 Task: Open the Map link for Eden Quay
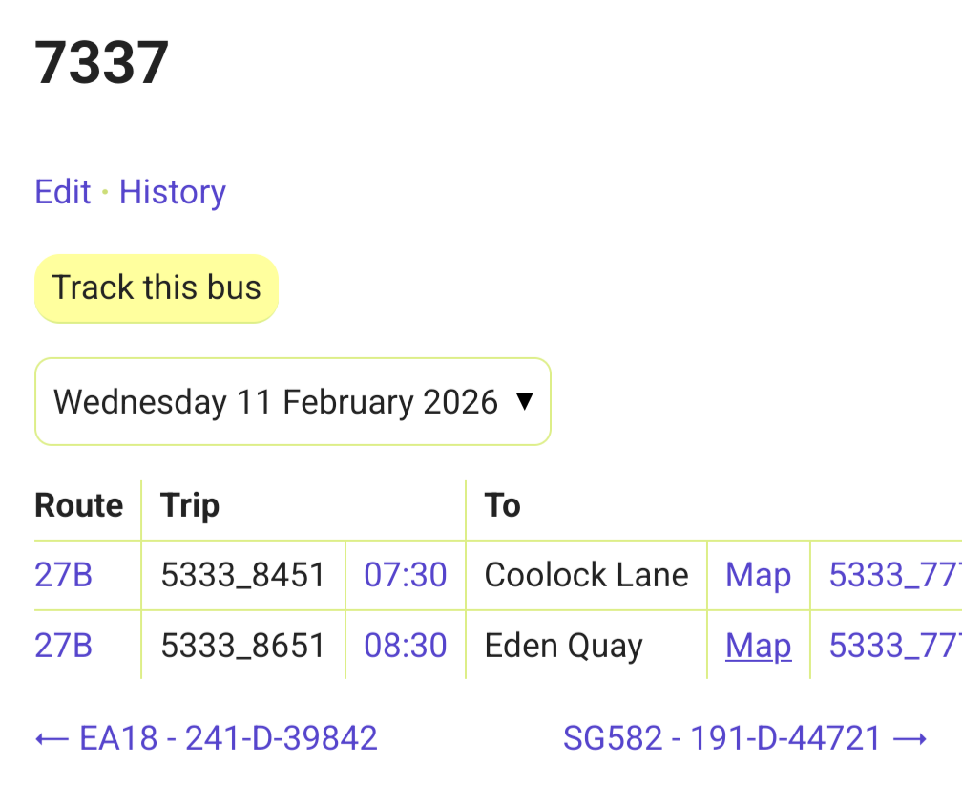pyautogui.click(x=758, y=646)
